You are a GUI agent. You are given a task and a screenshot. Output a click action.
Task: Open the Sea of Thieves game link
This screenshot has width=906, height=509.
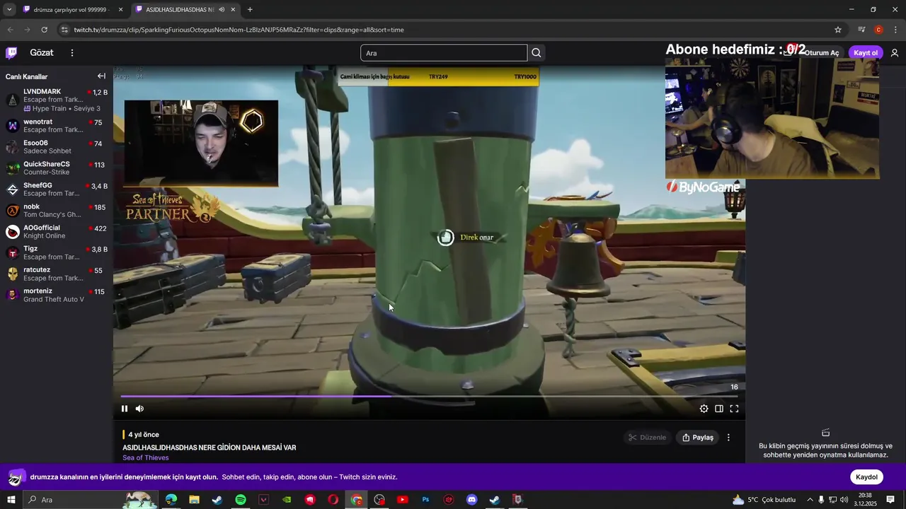[146, 457]
